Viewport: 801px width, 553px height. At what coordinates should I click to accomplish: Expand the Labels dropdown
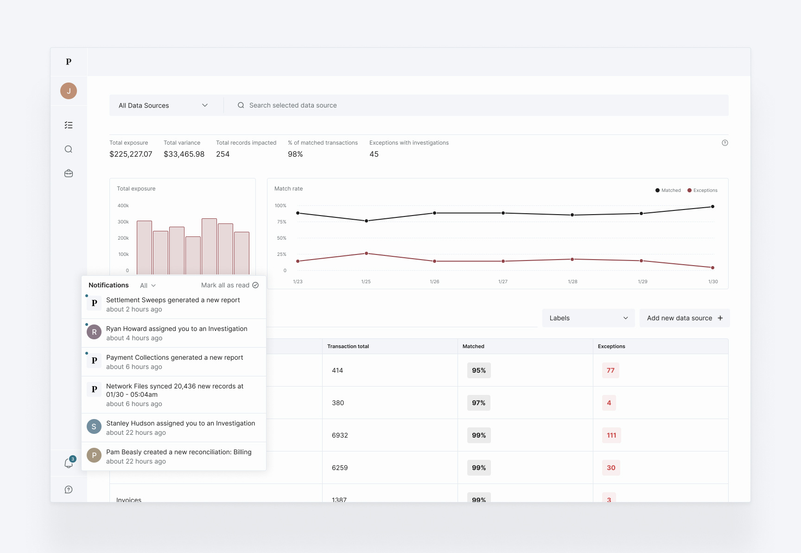coord(588,318)
